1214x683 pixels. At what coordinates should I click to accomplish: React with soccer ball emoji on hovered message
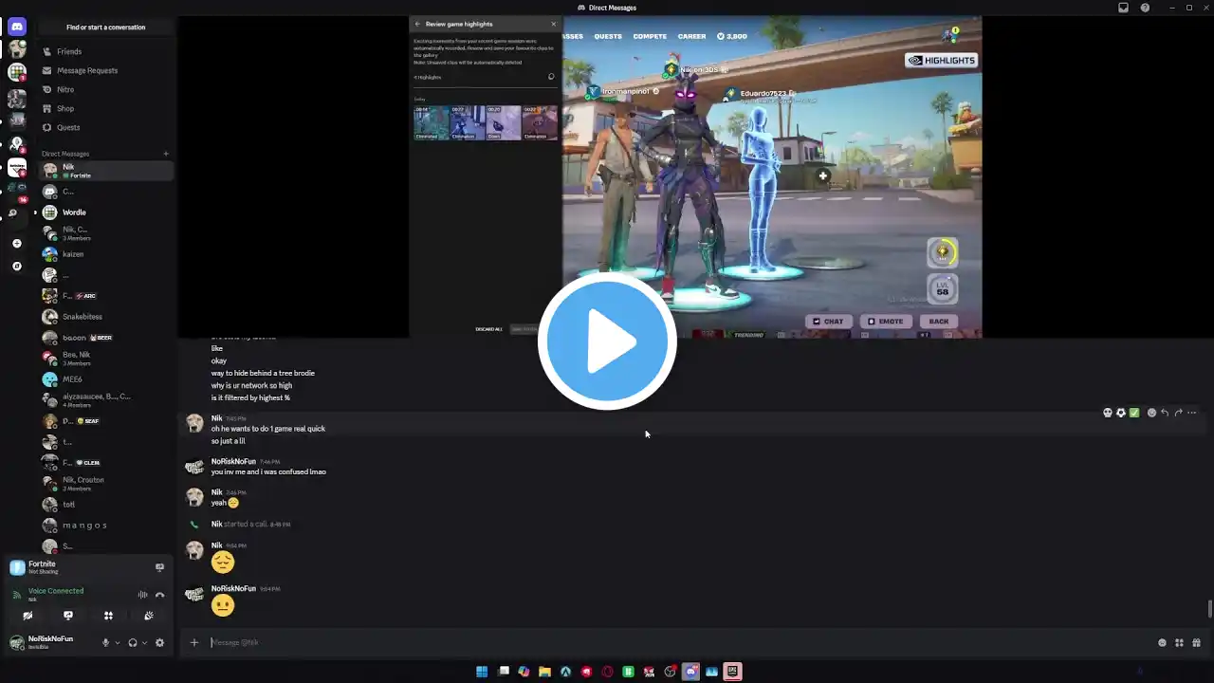[1120, 413]
